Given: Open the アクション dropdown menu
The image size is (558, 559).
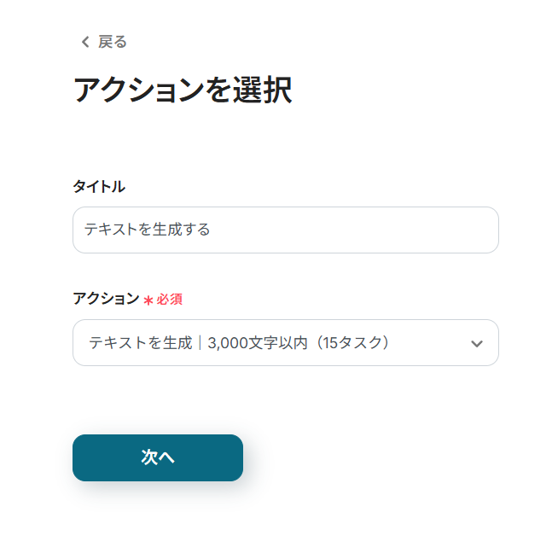Looking at the screenshot, I should point(285,342).
